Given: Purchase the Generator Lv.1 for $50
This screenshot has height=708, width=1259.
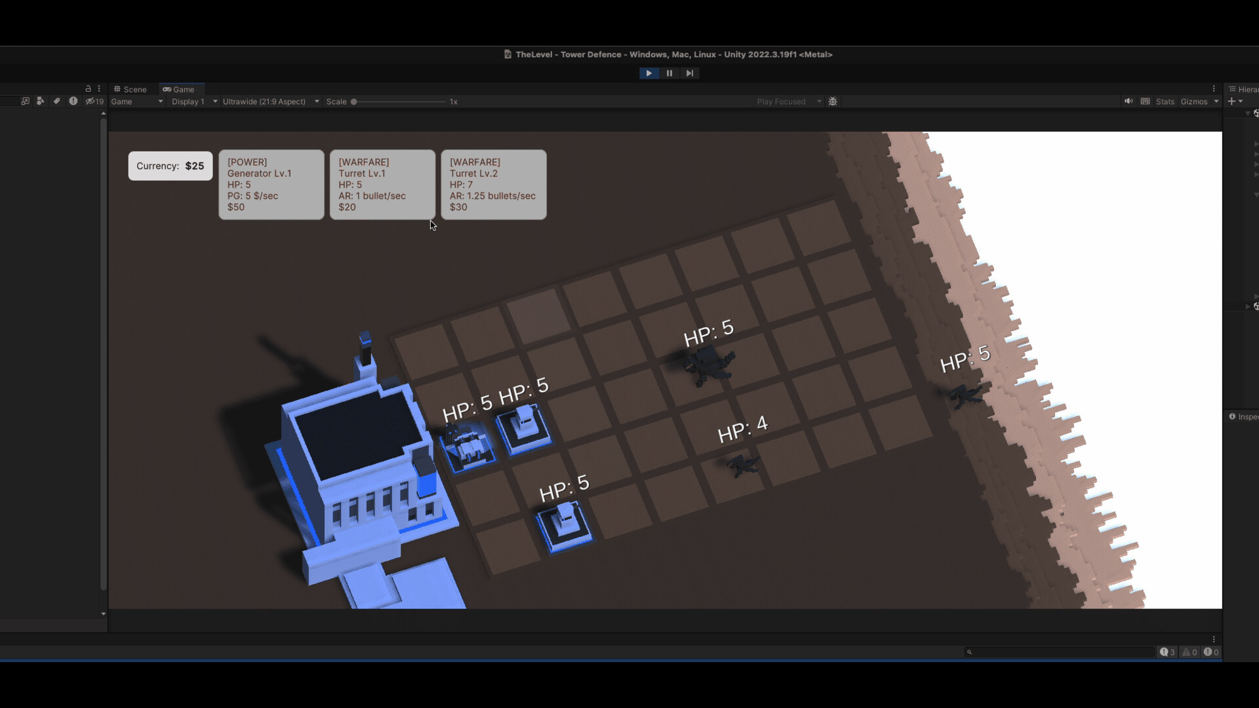Looking at the screenshot, I should [x=271, y=184].
